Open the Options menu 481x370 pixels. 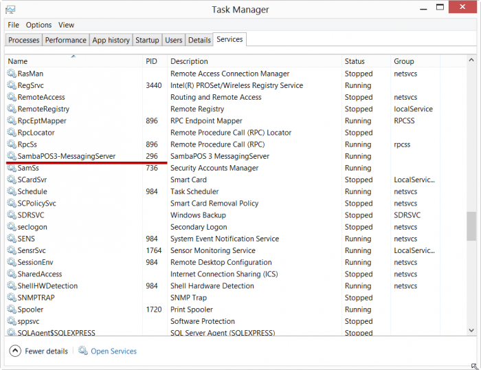(38, 25)
